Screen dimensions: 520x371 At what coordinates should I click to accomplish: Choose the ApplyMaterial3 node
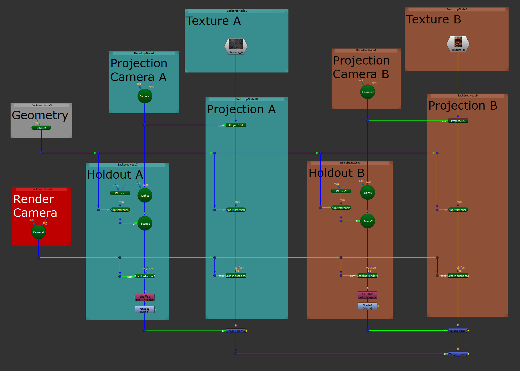[458, 210]
